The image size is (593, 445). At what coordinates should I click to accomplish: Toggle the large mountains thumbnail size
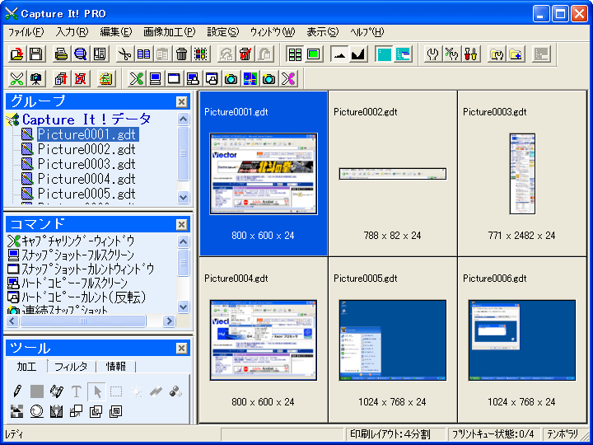click(x=357, y=54)
